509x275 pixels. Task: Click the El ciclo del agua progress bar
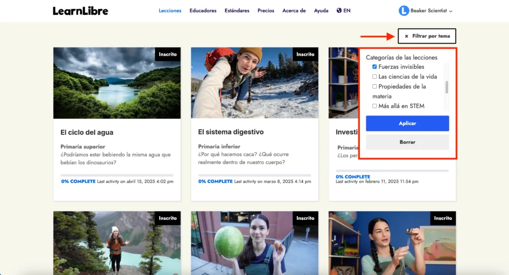pos(117,175)
